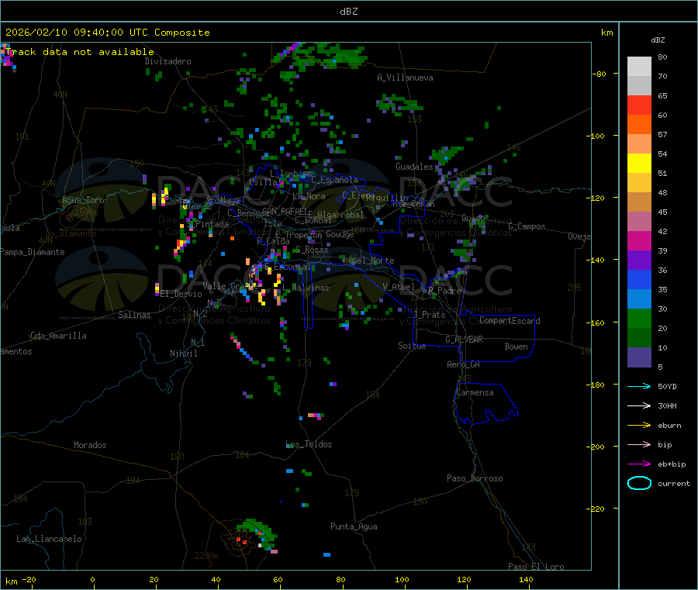Click the El_Desvio map label
Viewport: 698px width, 590px height.
[x=181, y=294]
